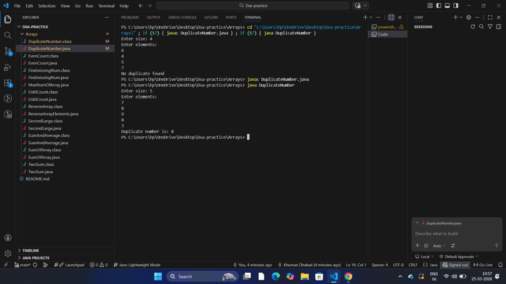Image resolution: width=506 pixels, height=284 pixels.
Task: Toggle the primary side bar layout button
Action: point(439,6)
